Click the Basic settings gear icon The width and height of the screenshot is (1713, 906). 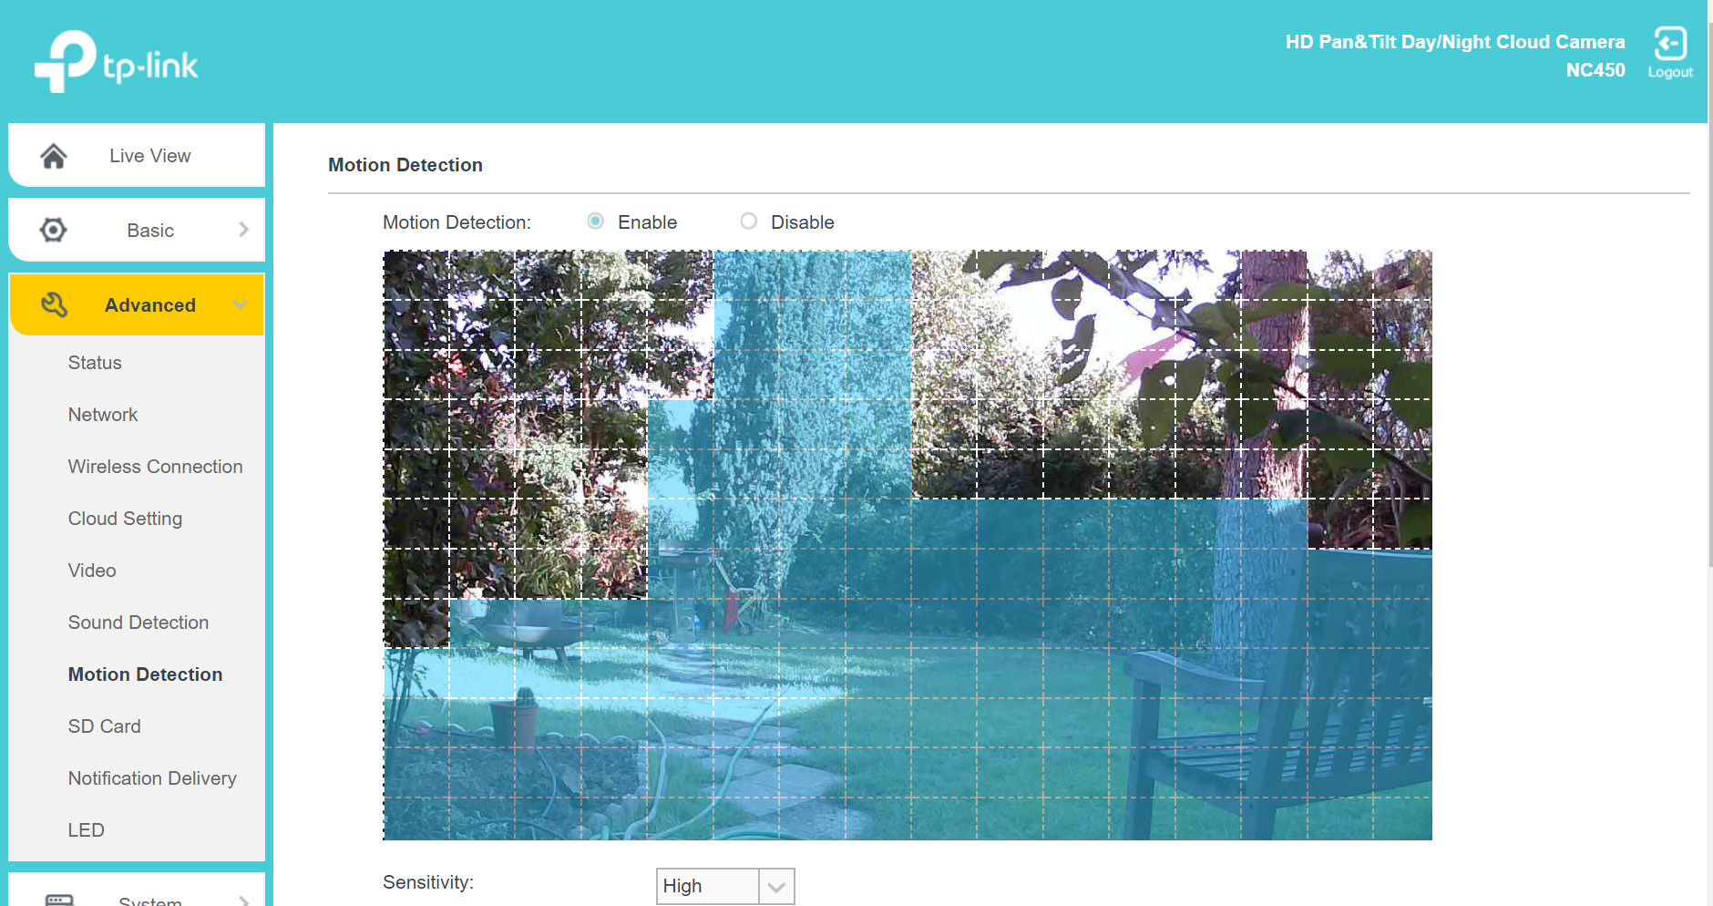pyautogui.click(x=54, y=230)
